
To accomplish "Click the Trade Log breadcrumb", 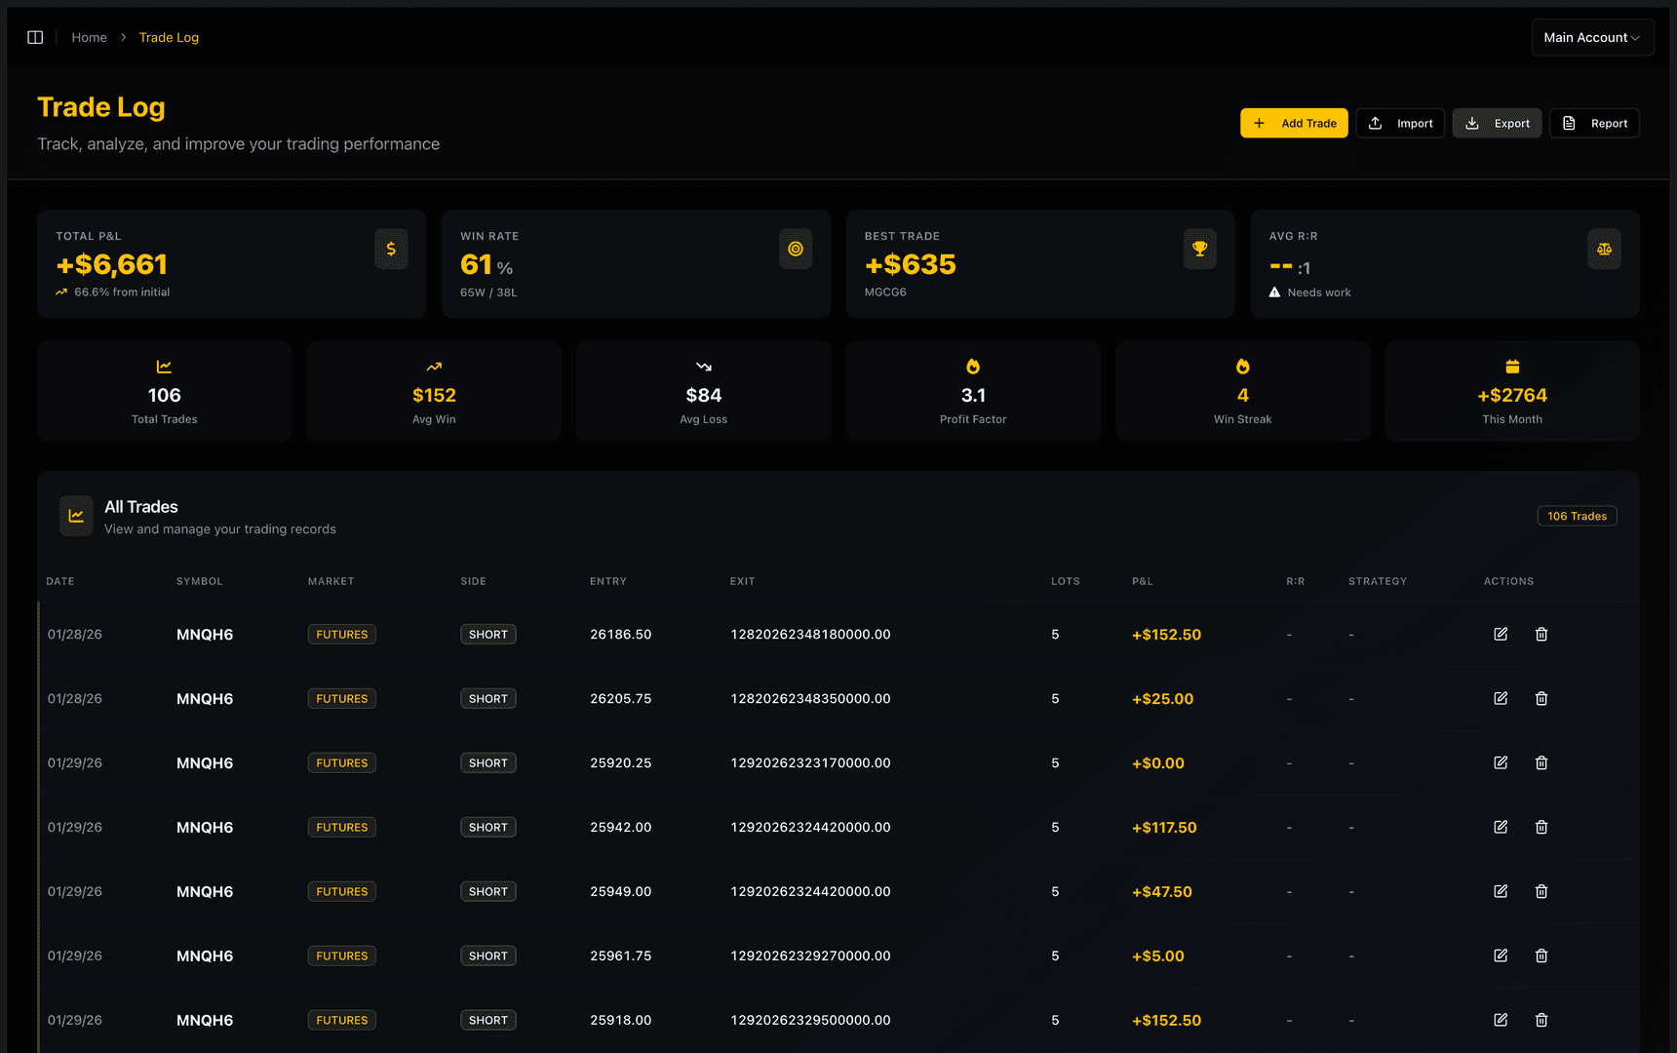I will point(169,37).
